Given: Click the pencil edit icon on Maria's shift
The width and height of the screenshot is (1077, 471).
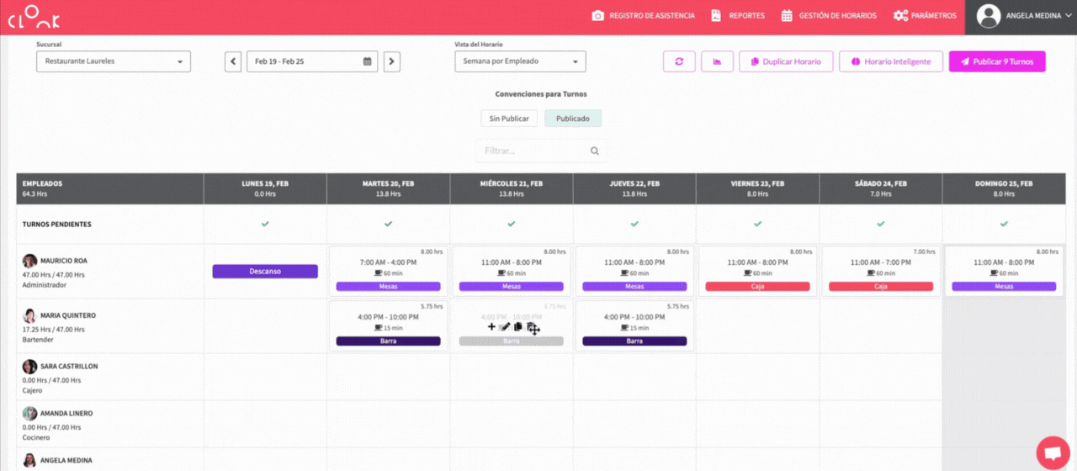Looking at the screenshot, I should (505, 327).
